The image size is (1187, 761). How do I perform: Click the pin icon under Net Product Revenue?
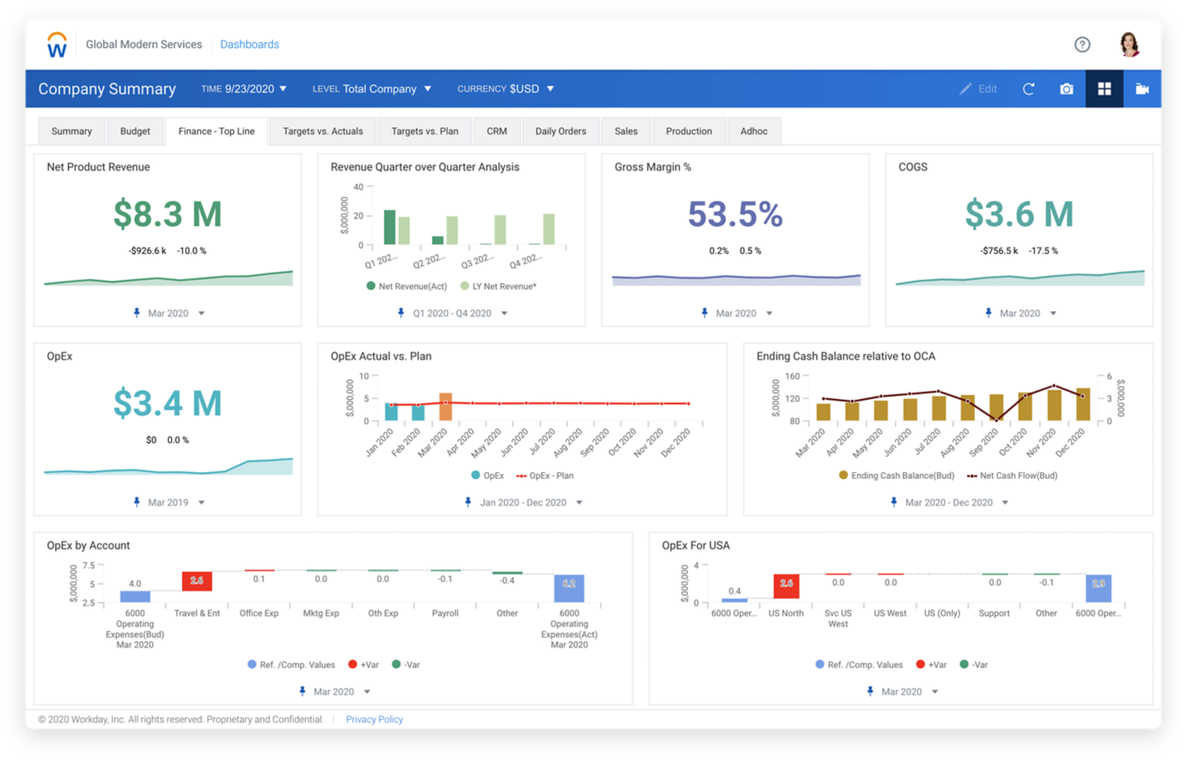(135, 313)
